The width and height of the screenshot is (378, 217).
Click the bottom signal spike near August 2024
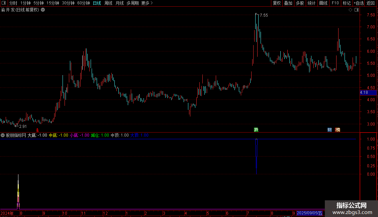[x=18, y=192]
